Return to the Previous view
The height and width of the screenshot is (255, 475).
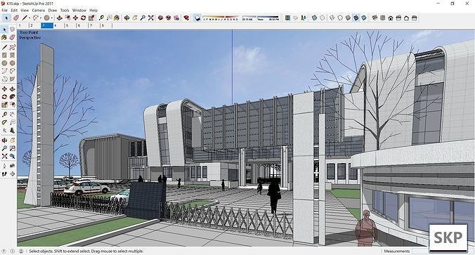click(12, 156)
